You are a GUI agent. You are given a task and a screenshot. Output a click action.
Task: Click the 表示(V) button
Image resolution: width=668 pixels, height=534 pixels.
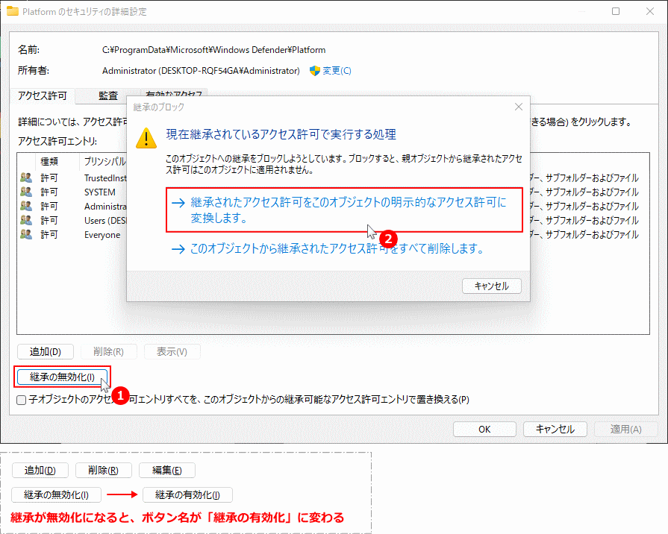click(x=172, y=352)
